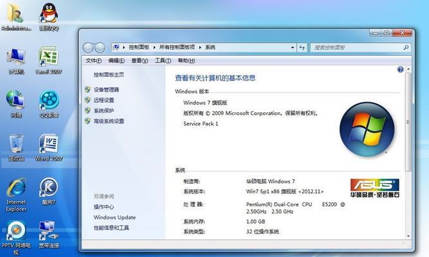
Task: Click the scrollbar up arrow
Action: (408, 69)
